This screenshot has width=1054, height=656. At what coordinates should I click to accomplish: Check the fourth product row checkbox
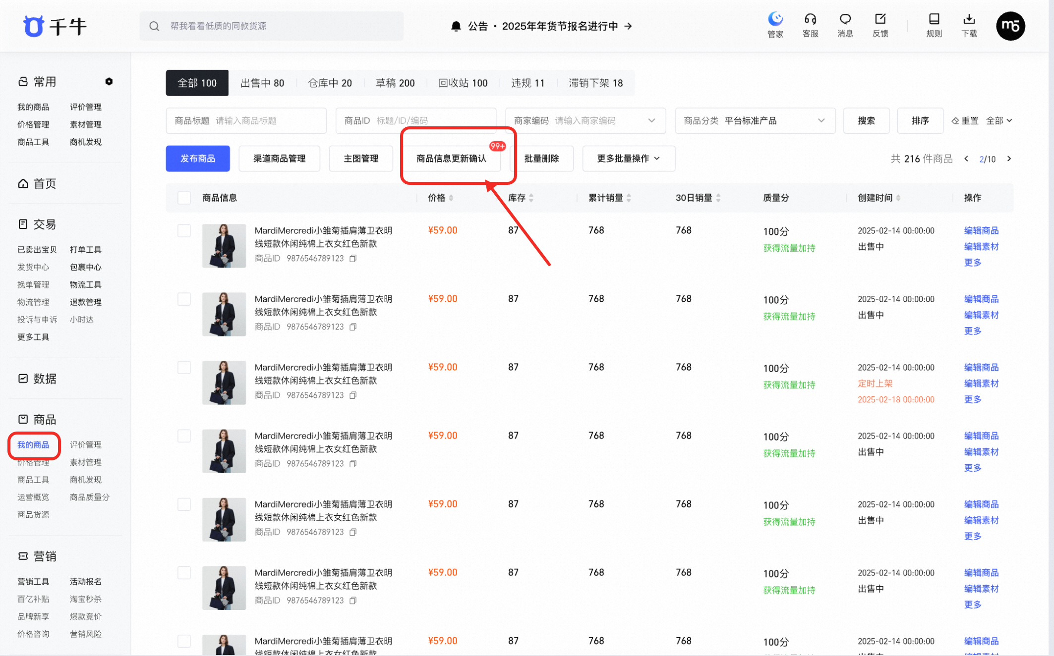[184, 436]
